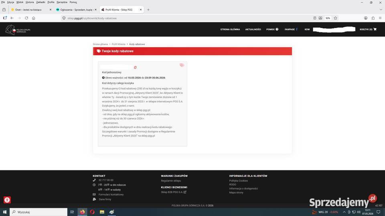The height and width of the screenshot is (216, 385).
Task: Click the KDW header link
Action: [x=307, y=29]
